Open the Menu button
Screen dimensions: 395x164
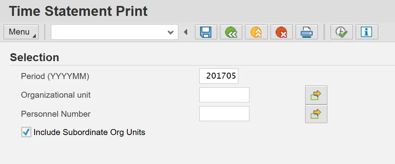[x=21, y=32]
